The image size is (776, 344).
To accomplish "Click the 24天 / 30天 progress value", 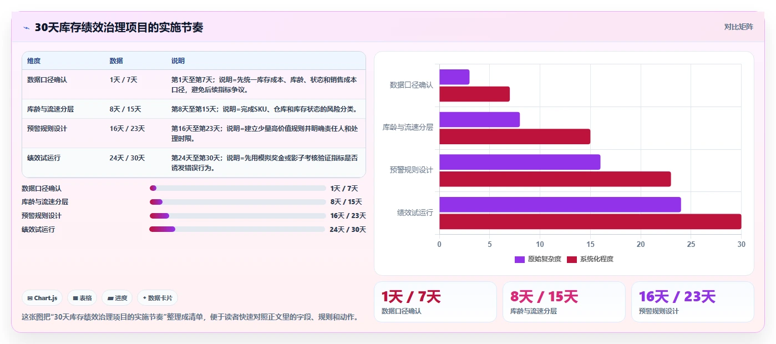I will pyautogui.click(x=348, y=230).
